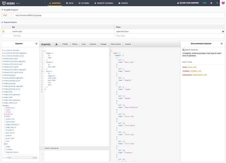
Task: Expand the where argument
Action: point(5,116)
